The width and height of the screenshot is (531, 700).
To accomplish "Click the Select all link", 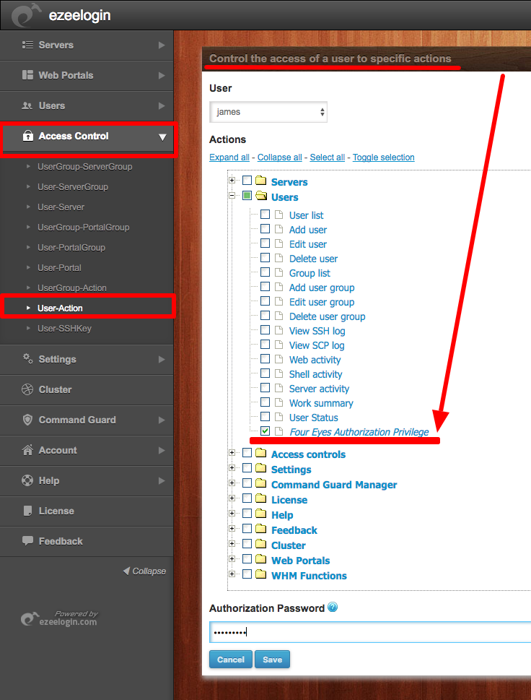I will click(x=328, y=157).
